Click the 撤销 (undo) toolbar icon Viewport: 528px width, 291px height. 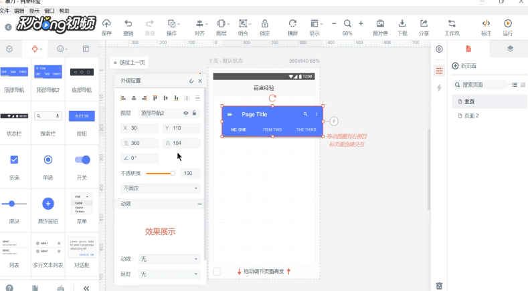pyautogui.click(x=128, y=23)
